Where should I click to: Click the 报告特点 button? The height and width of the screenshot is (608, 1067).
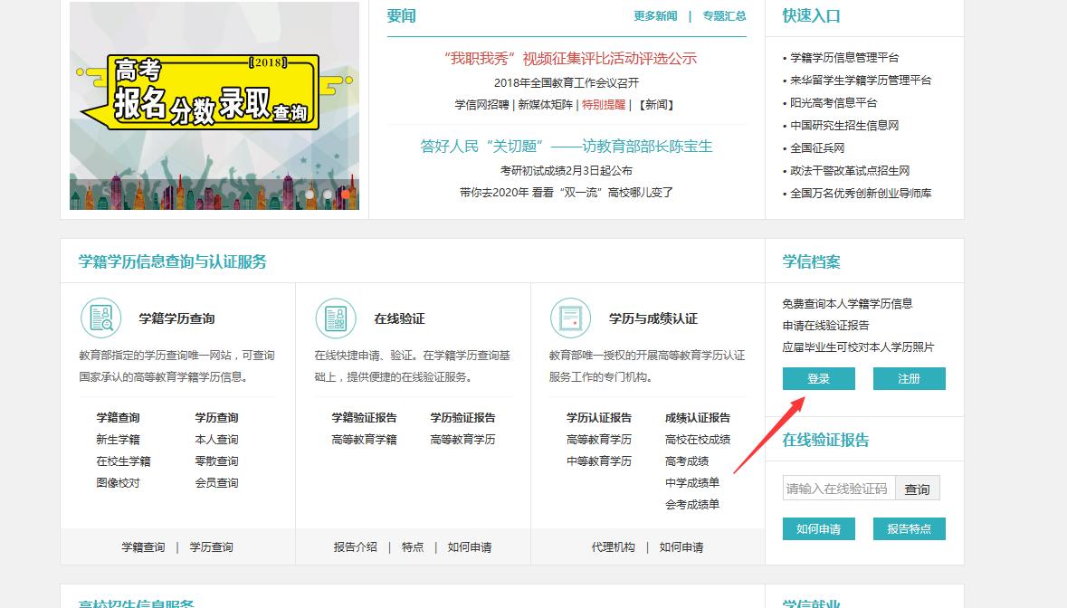coord(909,528)
